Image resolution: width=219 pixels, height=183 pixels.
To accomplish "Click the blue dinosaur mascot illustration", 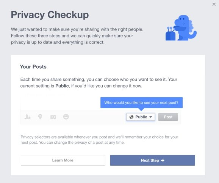I will point(181,28).
